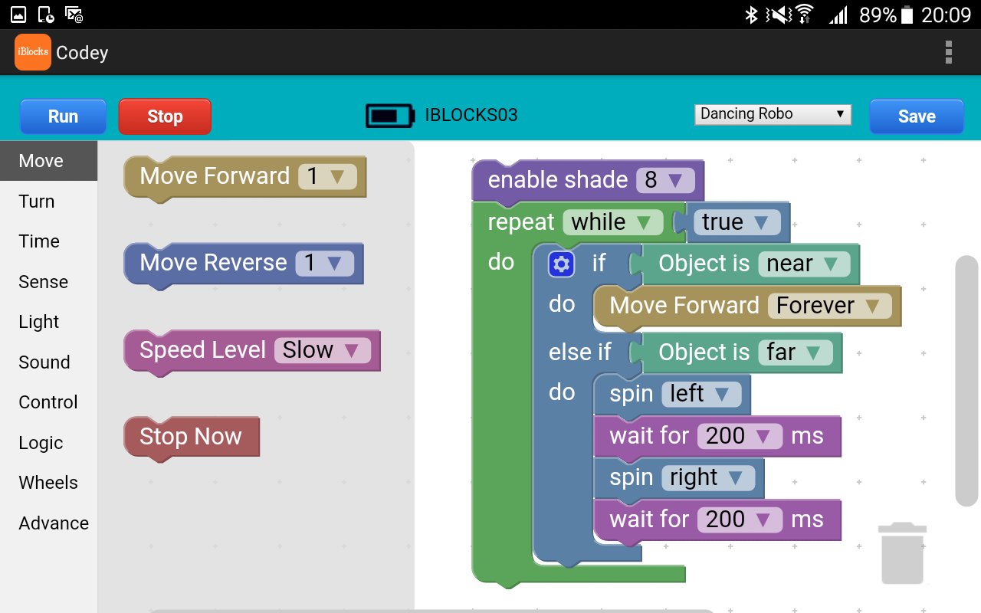Screen dimensions: 981x613
Task: Click the trash can icon
Action: pyautogui.click(x=902, y=553)
